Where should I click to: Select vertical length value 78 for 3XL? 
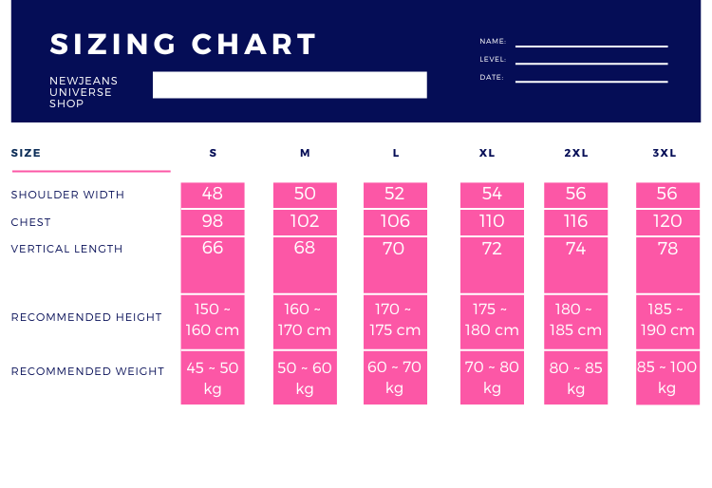(667, 249)
